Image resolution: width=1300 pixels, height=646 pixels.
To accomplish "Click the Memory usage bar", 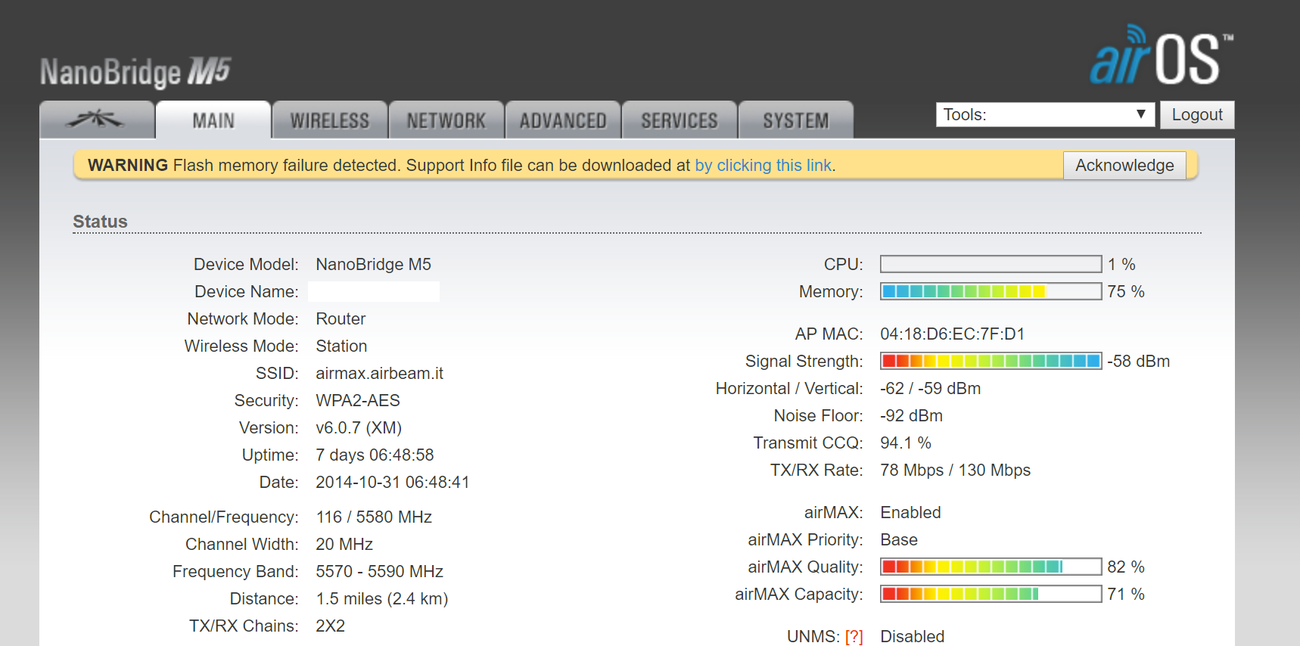I will pos(991,291).
